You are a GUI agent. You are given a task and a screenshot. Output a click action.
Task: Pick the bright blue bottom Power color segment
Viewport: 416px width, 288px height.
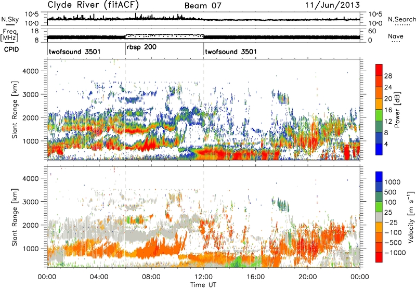[x=379, y=149]
